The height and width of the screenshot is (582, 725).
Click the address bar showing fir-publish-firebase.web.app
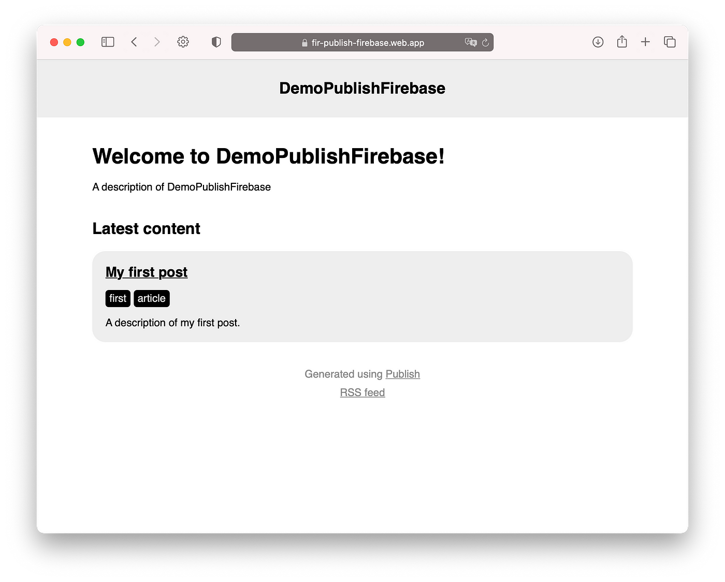click(x=363, y=42)
